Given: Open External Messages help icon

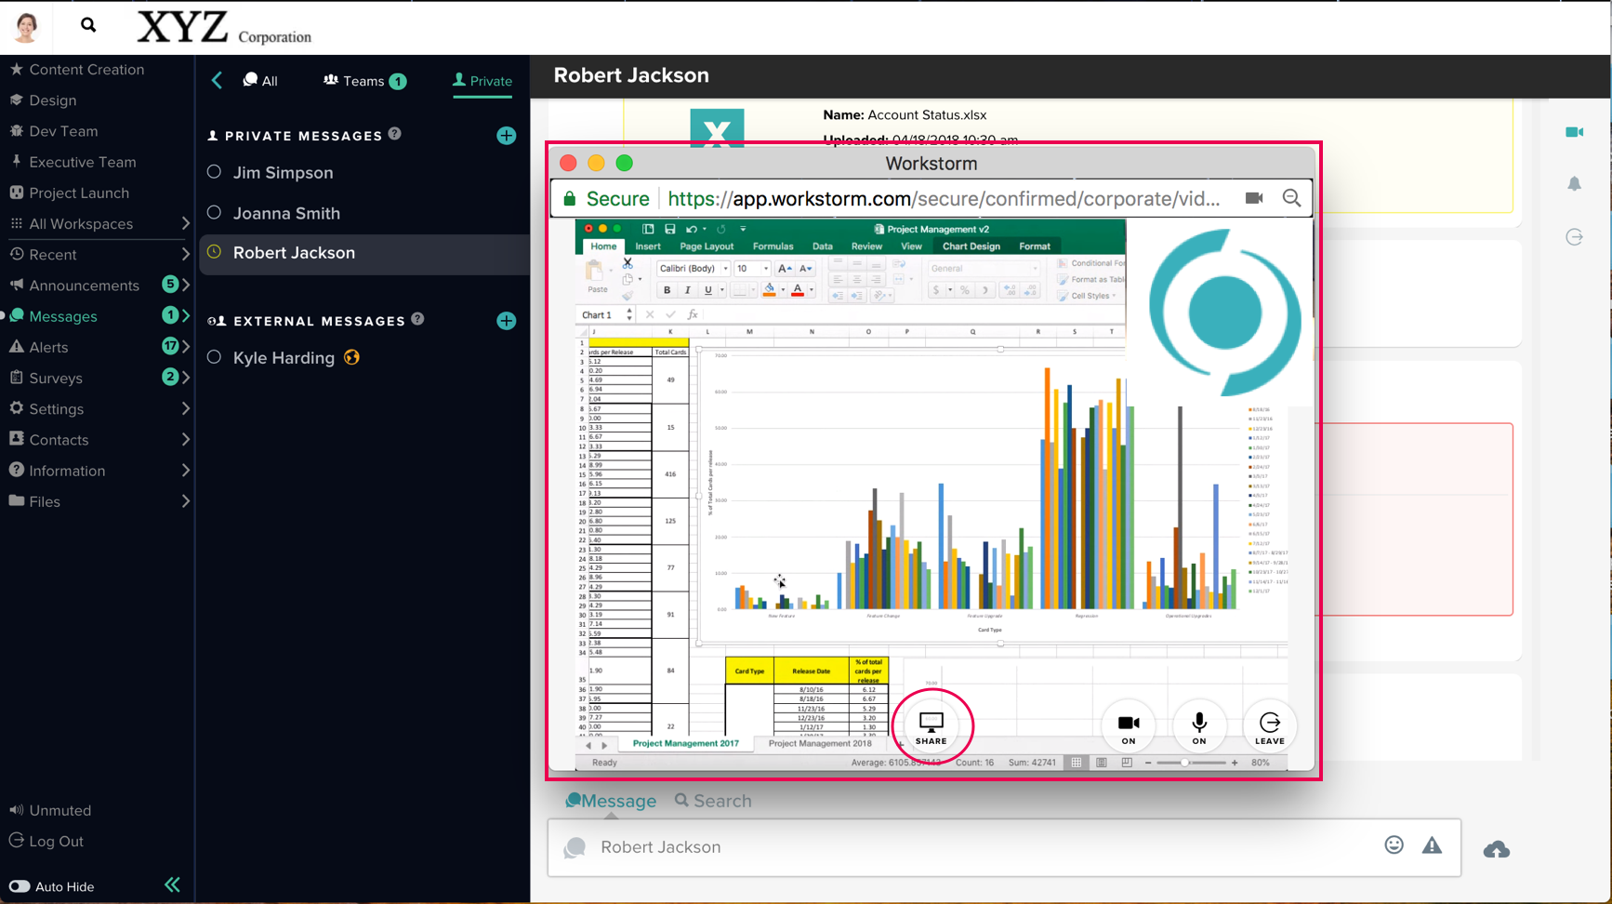Looking at the screenshot, I should click(418, 319).
